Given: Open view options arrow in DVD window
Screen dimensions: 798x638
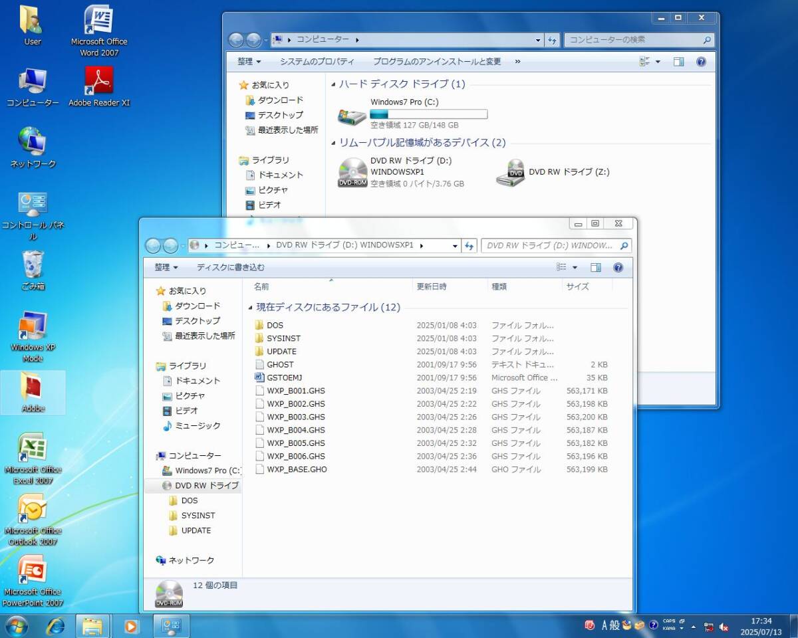Looking at the screenshot, I should tap(575, 267).
